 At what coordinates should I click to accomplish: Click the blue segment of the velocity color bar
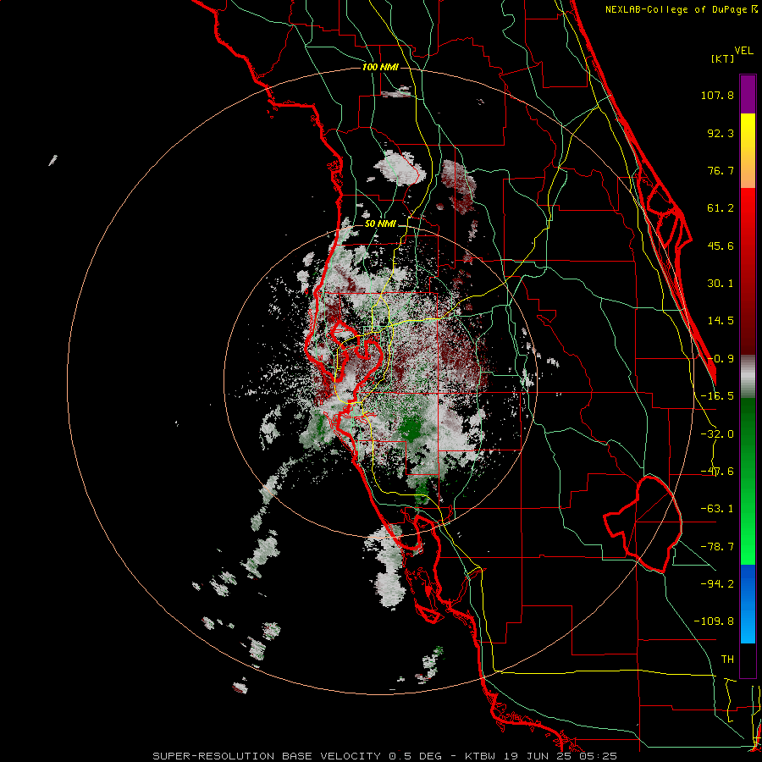748,604
